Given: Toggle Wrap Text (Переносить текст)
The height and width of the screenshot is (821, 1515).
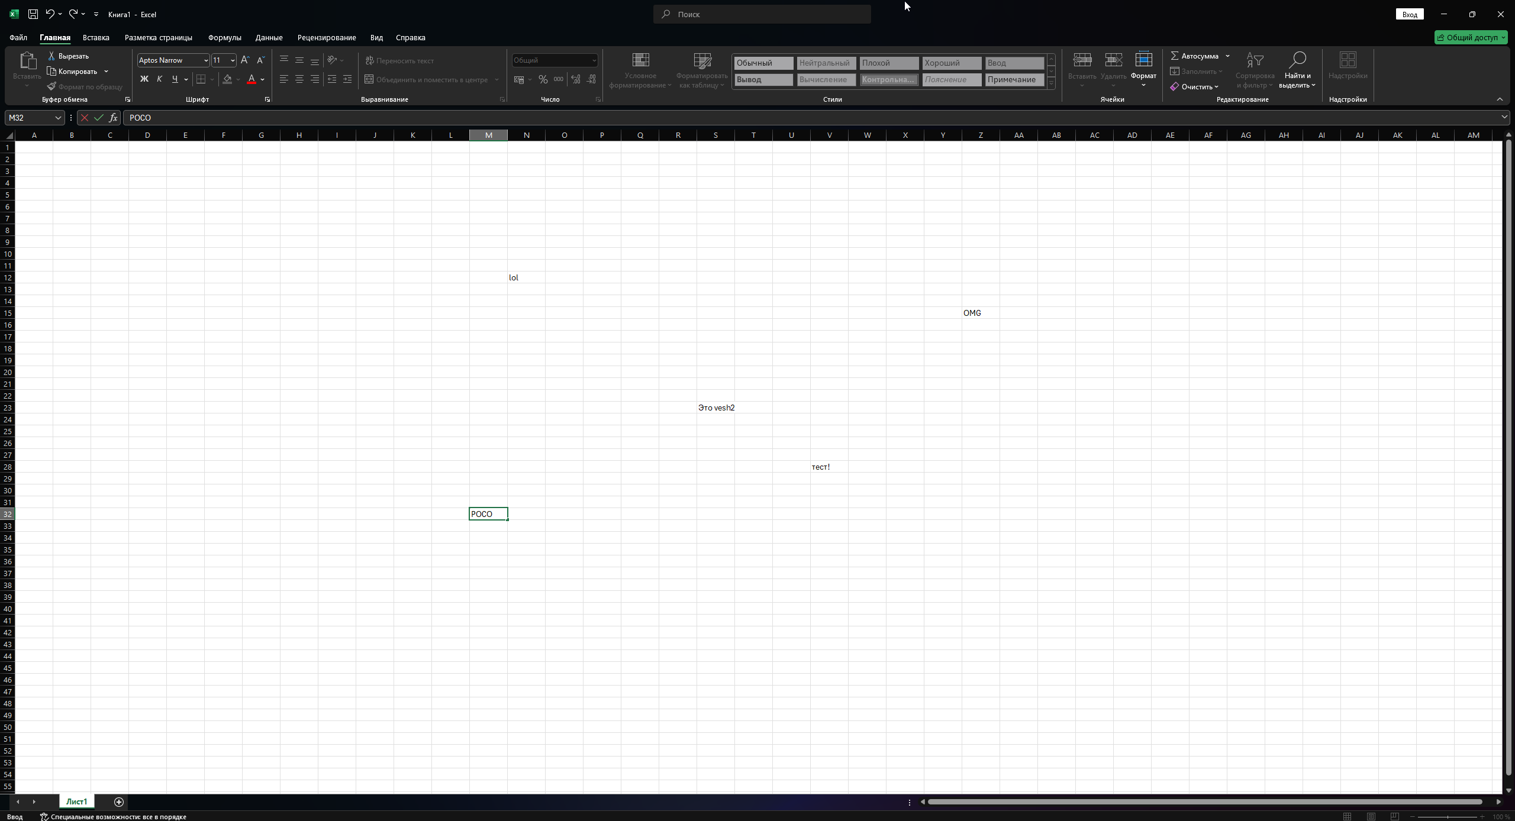Looking at the screenshot, I should (x=399, y=61).
